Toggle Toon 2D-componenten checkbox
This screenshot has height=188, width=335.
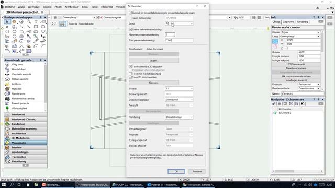130,77
